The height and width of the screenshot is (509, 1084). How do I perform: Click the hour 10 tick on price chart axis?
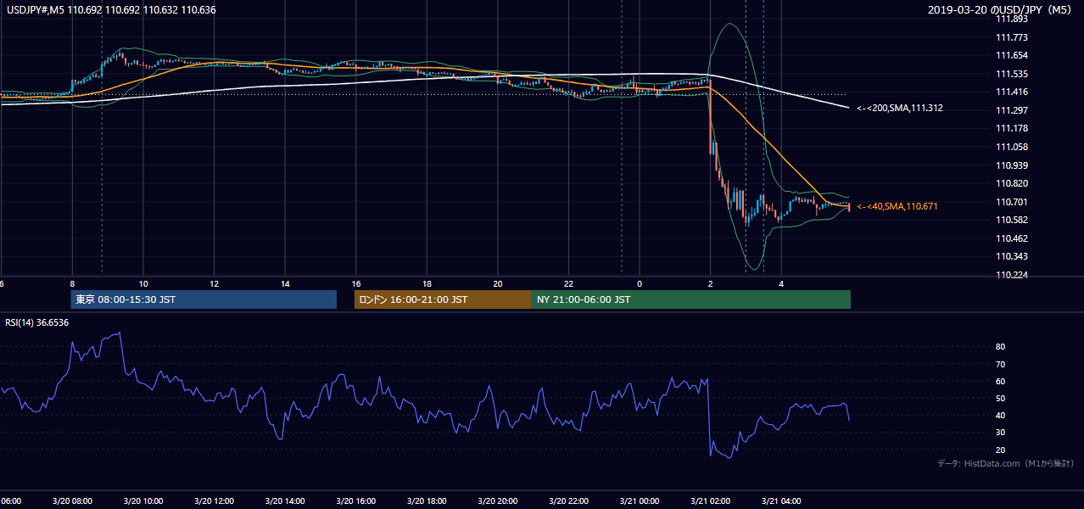coord(143,283)
